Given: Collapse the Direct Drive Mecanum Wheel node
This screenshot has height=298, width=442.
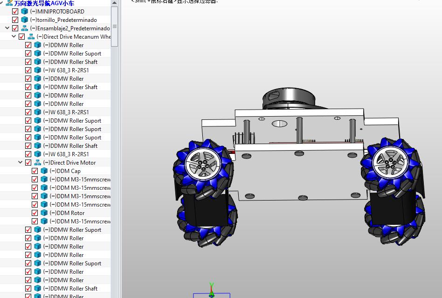Looking at the screenshot, I should [14, 36].
